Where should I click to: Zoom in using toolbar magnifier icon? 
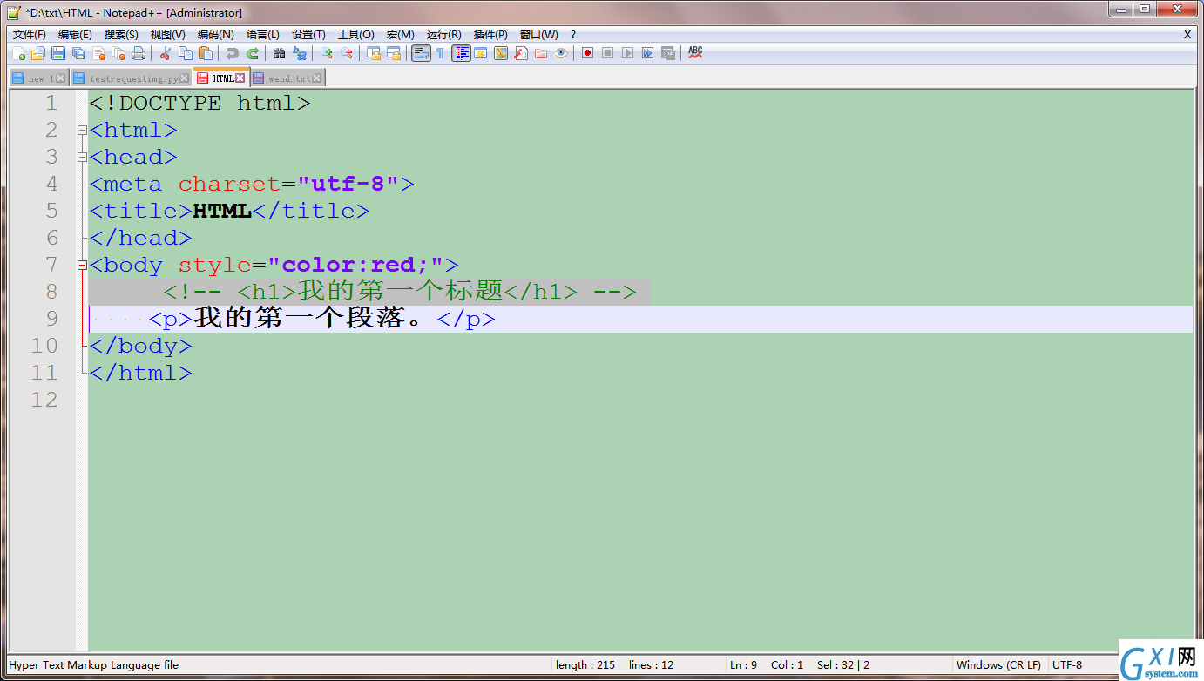pyautogui.click(x=326, y=53)
